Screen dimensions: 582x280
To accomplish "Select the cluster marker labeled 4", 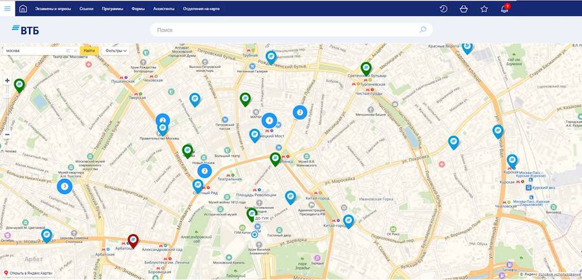I will pos(270,120).
